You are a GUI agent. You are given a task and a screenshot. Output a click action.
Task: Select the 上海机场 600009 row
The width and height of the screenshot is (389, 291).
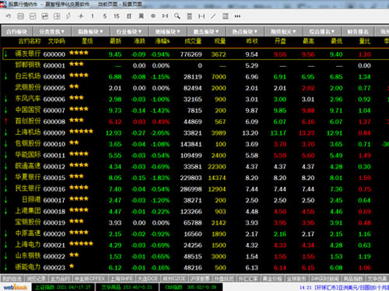194,133
